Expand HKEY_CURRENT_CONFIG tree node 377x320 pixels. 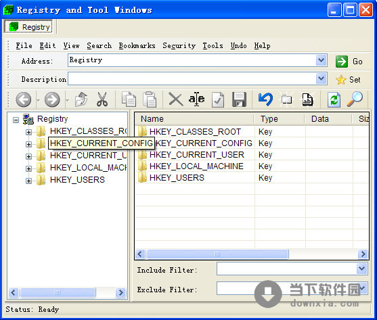(28, 144)
